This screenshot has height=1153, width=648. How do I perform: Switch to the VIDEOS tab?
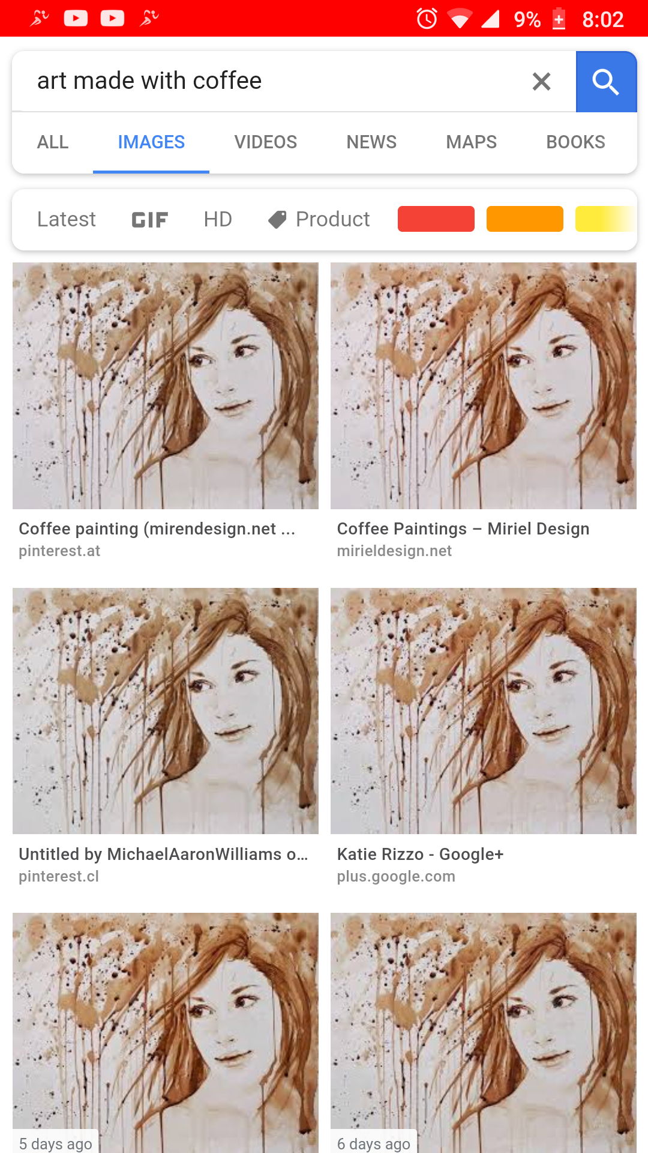pyautogui.click(x=265, y=142)
